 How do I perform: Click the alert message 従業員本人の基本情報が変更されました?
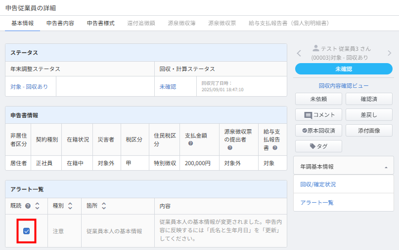pos(221,230)
